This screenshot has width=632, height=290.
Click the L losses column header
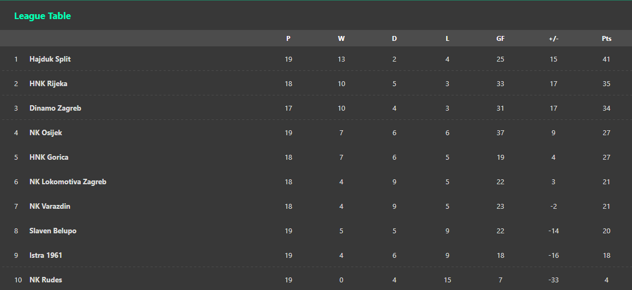pyautogui.click(x=447, y=39)
